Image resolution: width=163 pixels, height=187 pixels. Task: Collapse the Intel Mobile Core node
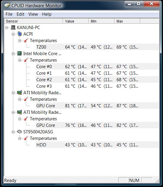(13, 54)
